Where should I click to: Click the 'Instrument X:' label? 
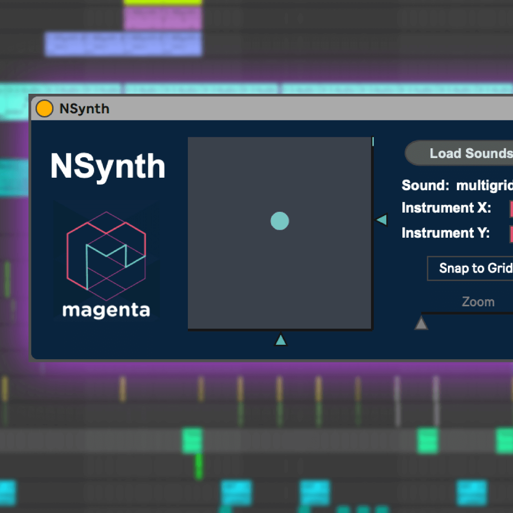pyautogui.click(x=446, y=207)
